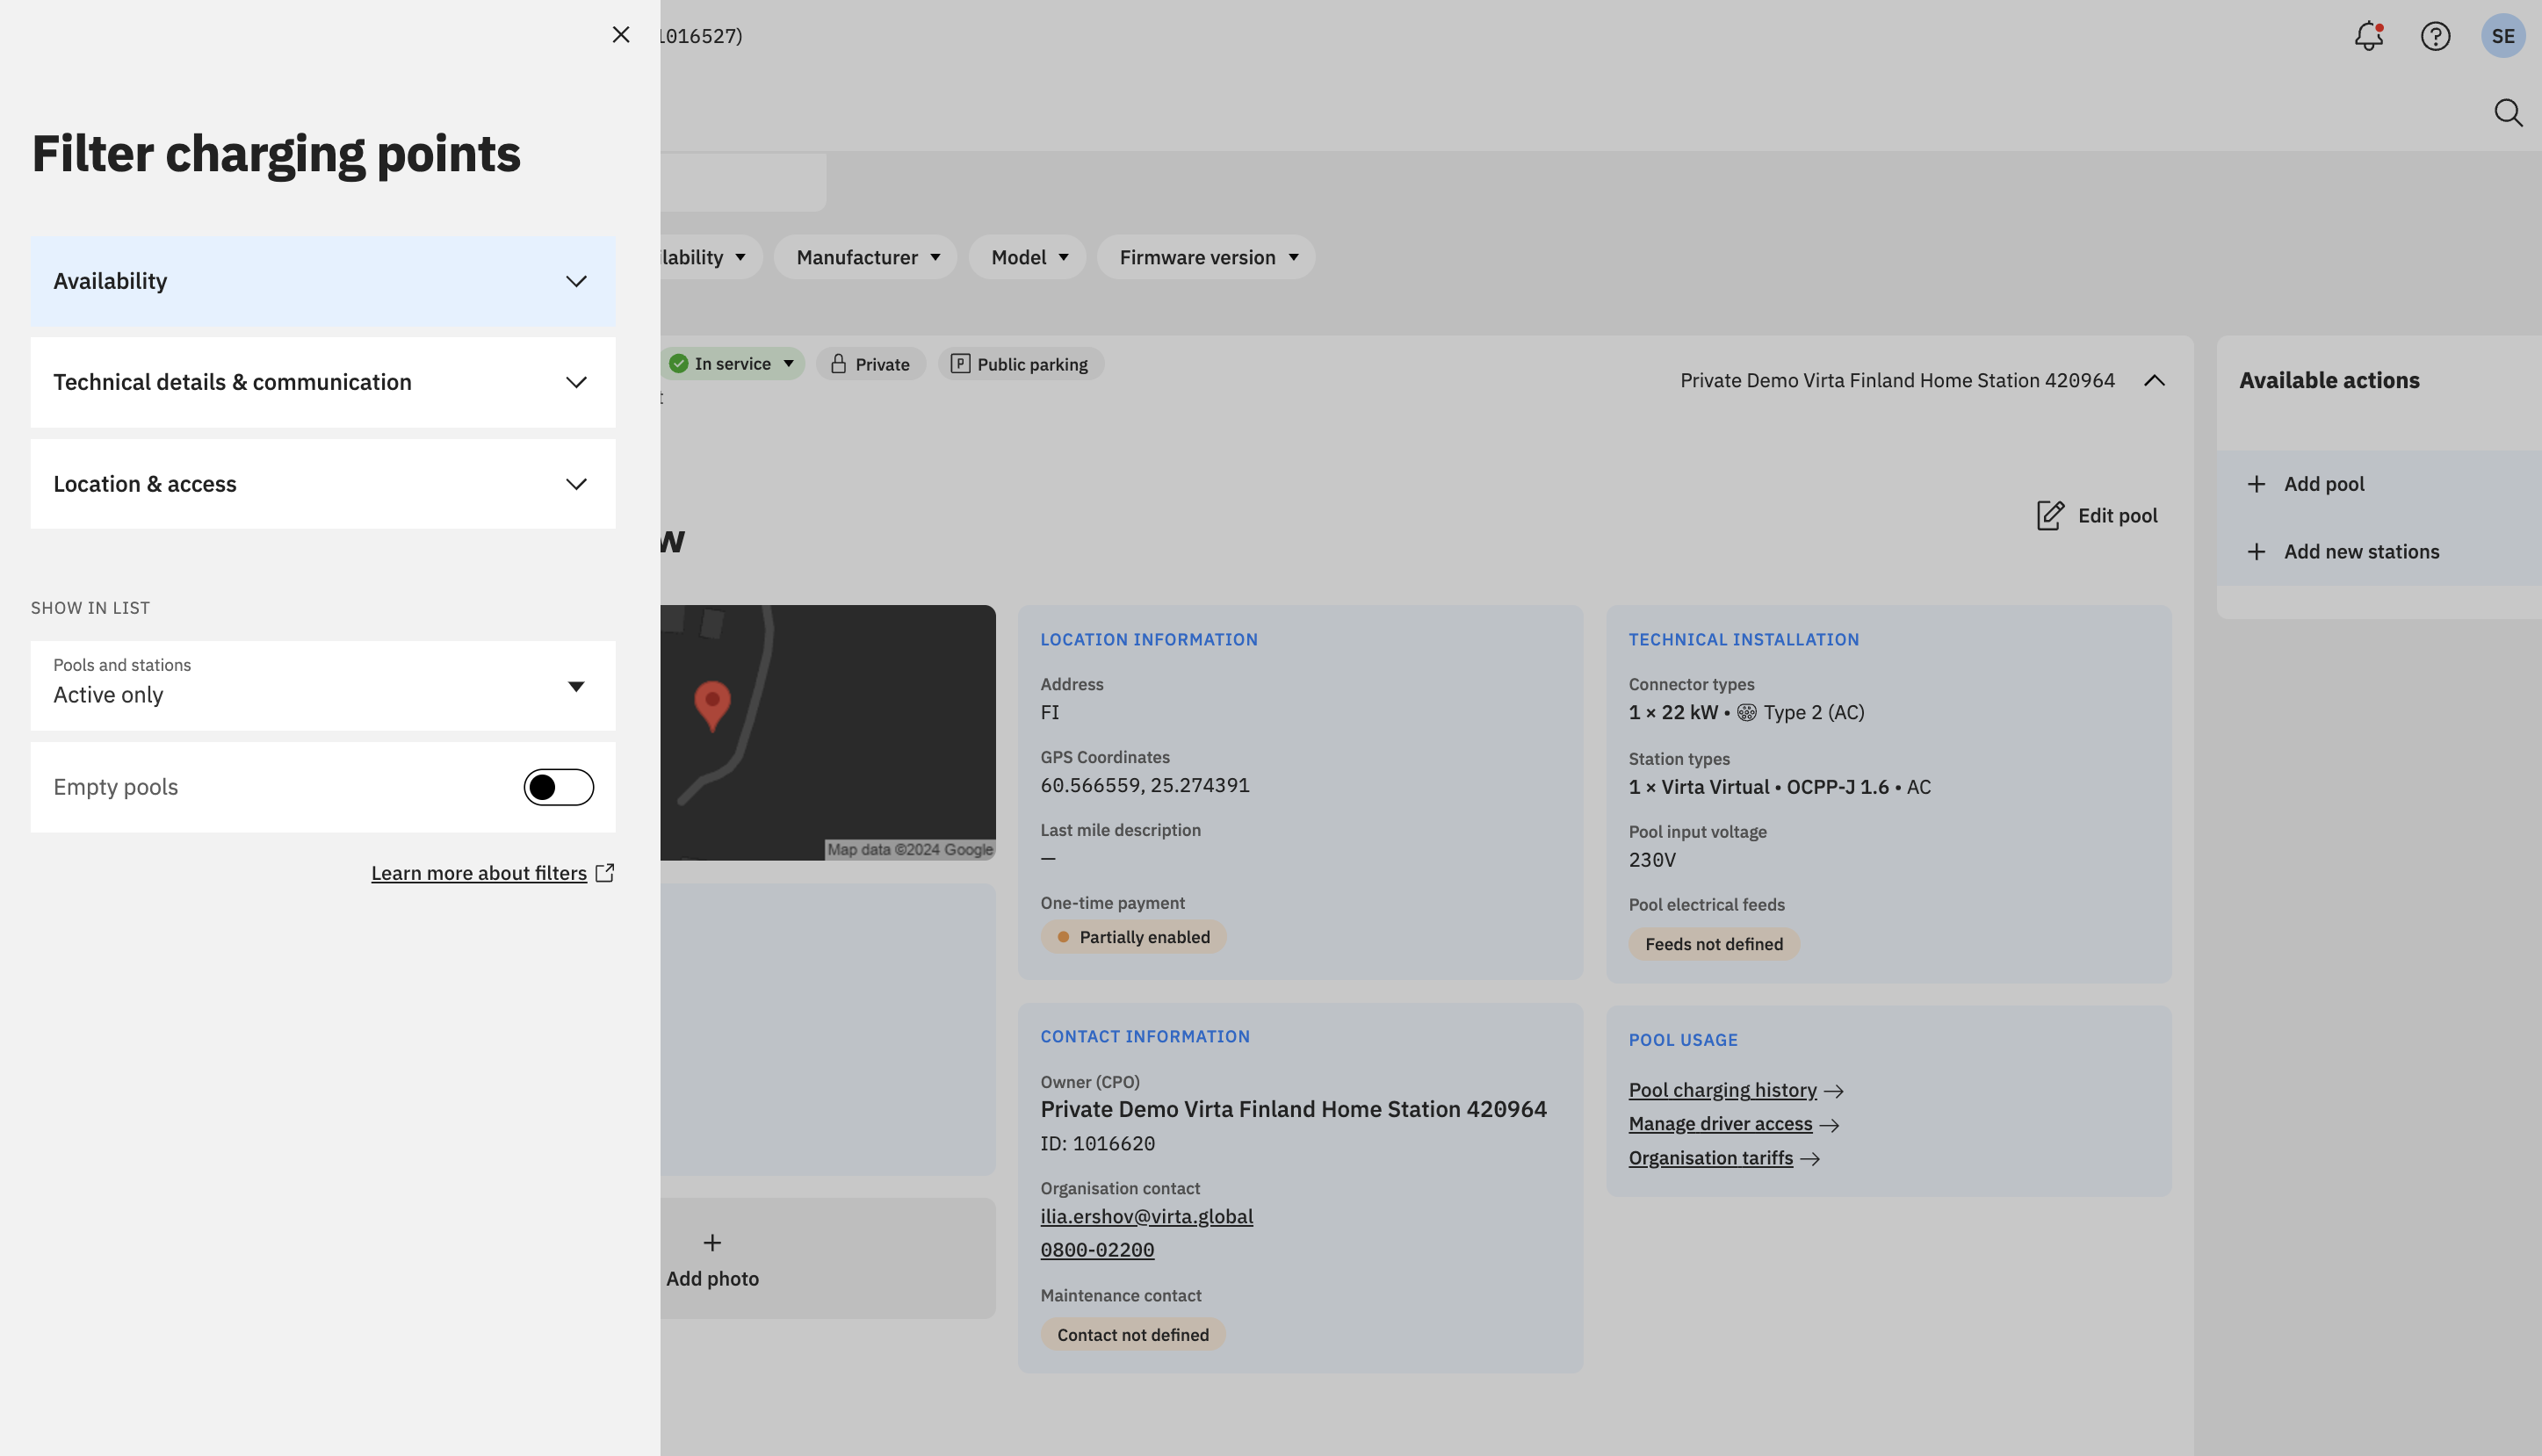The image size is (2542, 1456).
Task: Open the Firmware version filter dropdown
Action: pos(1207,257)
